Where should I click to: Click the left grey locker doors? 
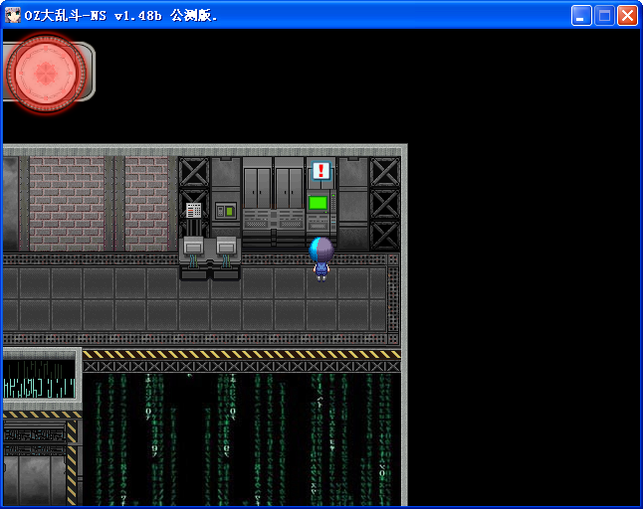tap(258, 188)
